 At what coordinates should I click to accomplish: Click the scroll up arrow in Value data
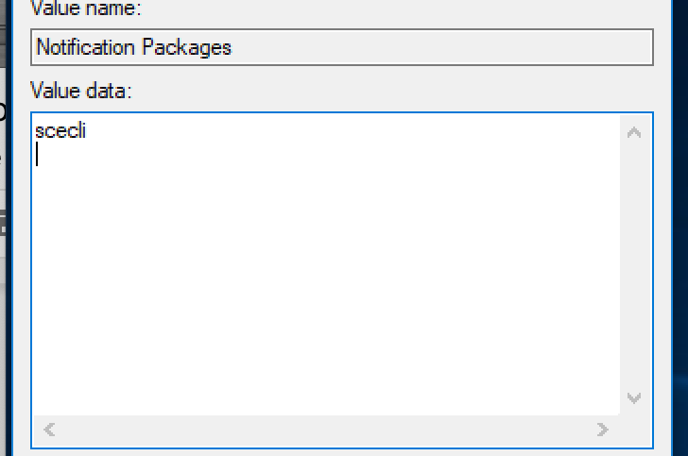tap(634, 132)
